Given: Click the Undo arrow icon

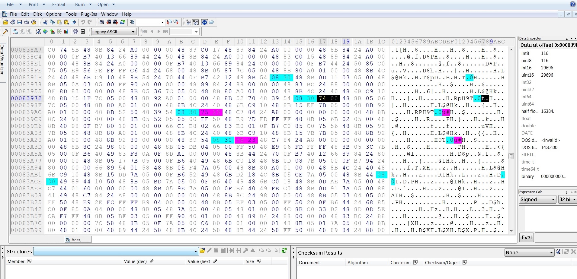Looking at the screenshot, I should (83, 22).
